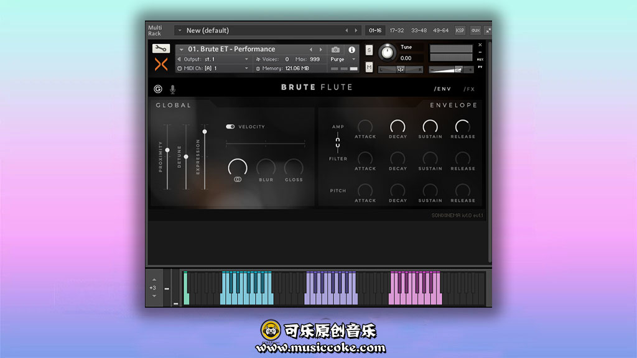637x358 pixels.
Task: Click the Amp Decay knob
Action: click(x=398, y=127)
